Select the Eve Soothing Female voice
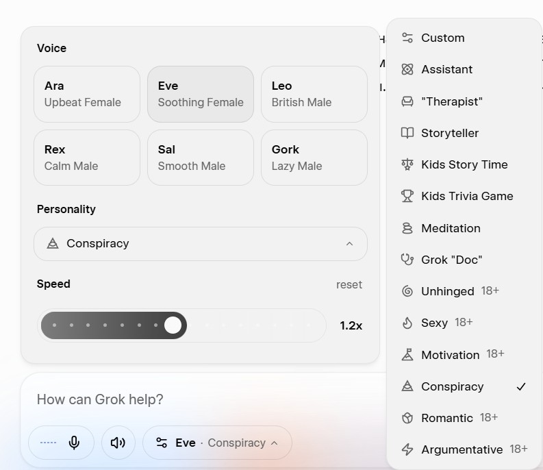Viewport: 543px width, 470px height. [x=201, y=94]
